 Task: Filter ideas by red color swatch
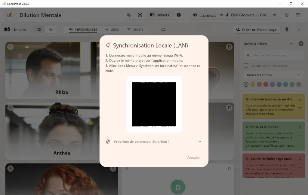266,84
